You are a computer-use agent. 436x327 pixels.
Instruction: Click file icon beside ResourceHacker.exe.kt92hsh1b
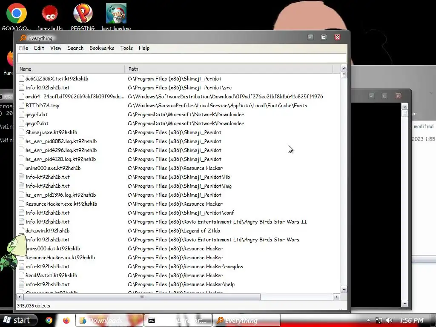21,204
